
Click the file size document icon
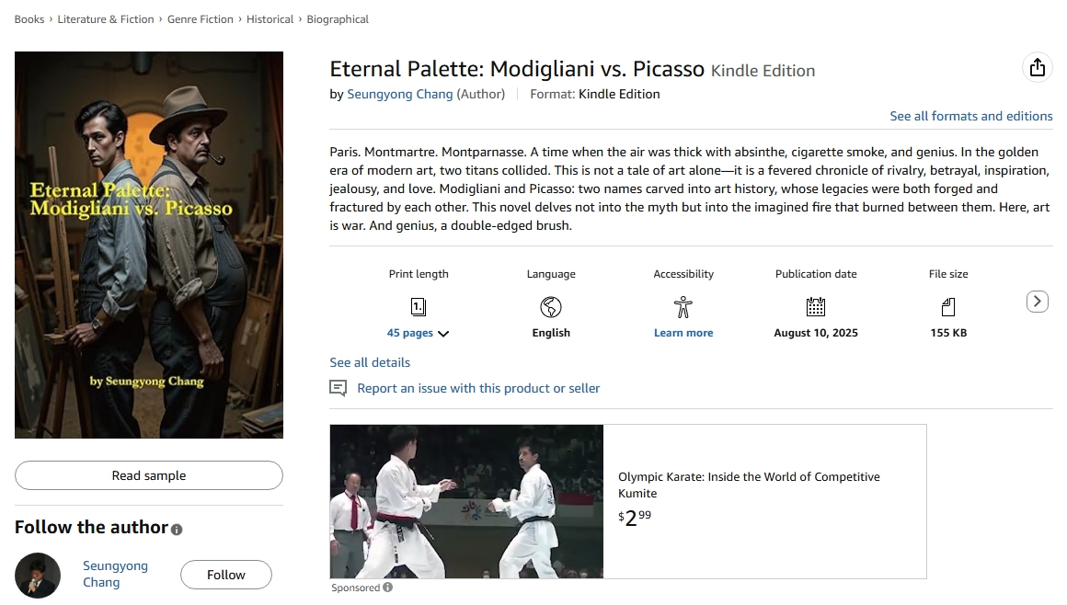click(x=948, y=306)
